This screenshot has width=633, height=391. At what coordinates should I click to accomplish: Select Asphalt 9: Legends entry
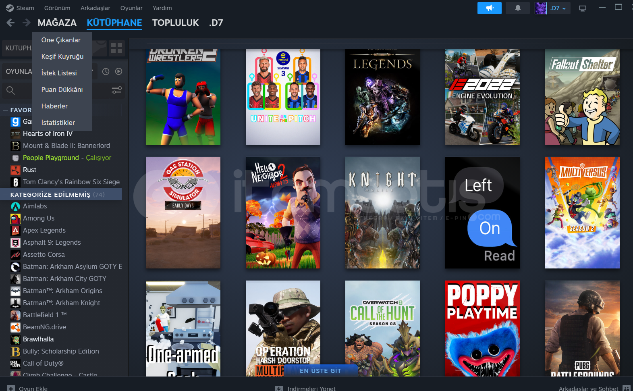click(x=52, y=242)
